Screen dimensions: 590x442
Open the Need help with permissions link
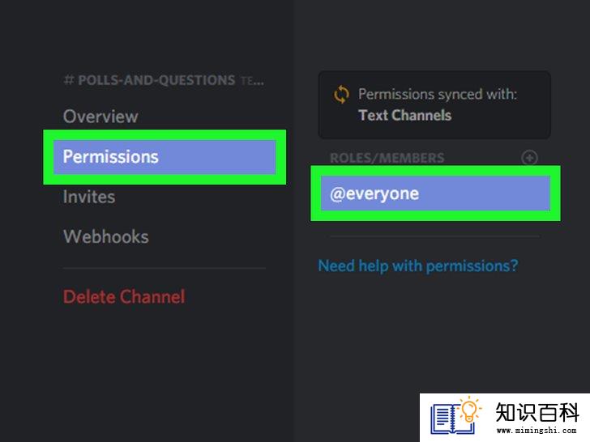(x=418, y=266)
